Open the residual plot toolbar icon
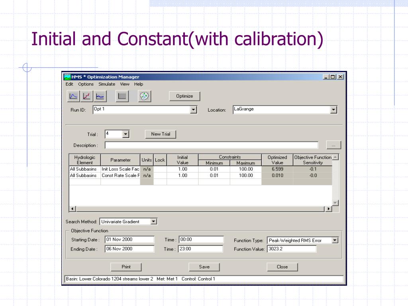Screen dimensions: 408x306 (x=100, y=96)
